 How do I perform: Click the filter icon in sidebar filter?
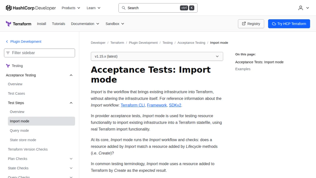click(x=8, y=53)
